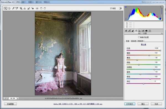Viewport: 166px width, 109px height.
Task: Open workflow options link at bottom
Action: pyautogui.click(x=78, y=104)
